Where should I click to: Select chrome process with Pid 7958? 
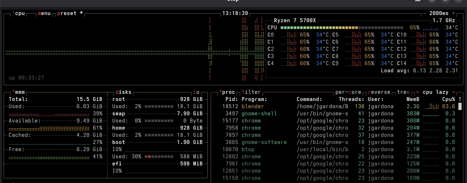[x=339, y=128]
